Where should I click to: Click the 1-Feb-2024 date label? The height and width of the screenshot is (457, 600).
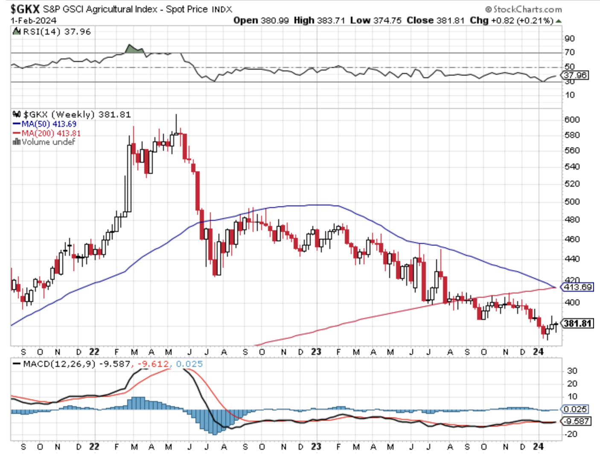pyautogui.click(x=34, y=21)
